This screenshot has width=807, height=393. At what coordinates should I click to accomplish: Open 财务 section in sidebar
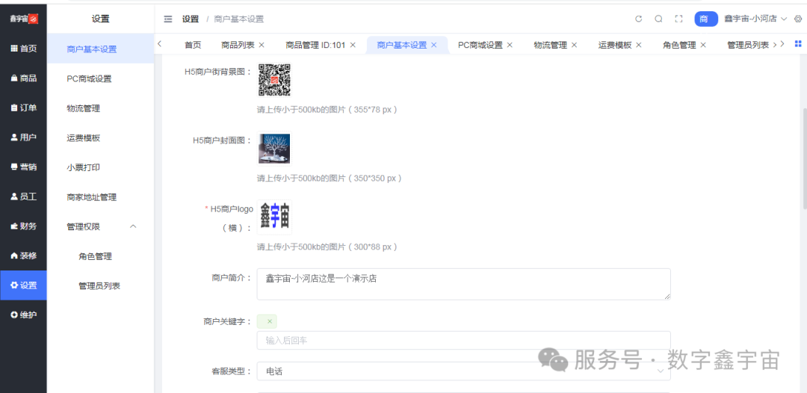pyautogui.click(x=24, y=226)
